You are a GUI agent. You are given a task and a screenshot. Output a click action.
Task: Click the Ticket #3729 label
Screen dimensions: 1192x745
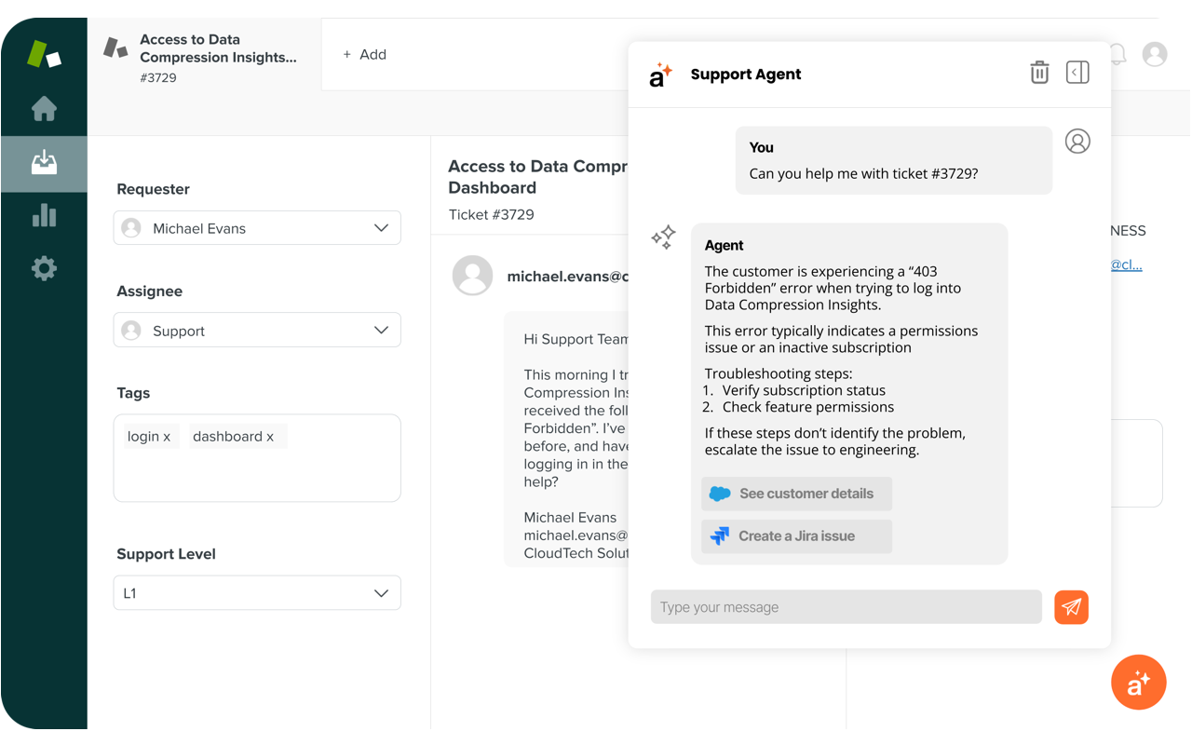(491, 214)
